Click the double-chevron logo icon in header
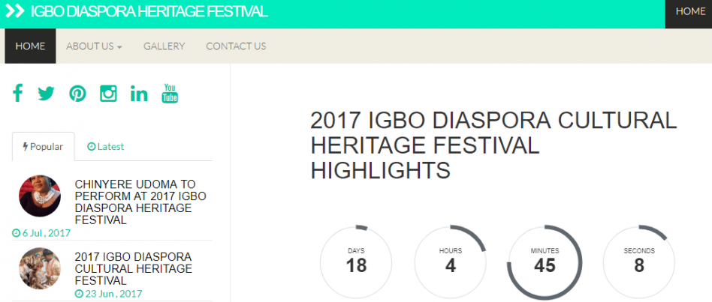 [x=15, y=11]
